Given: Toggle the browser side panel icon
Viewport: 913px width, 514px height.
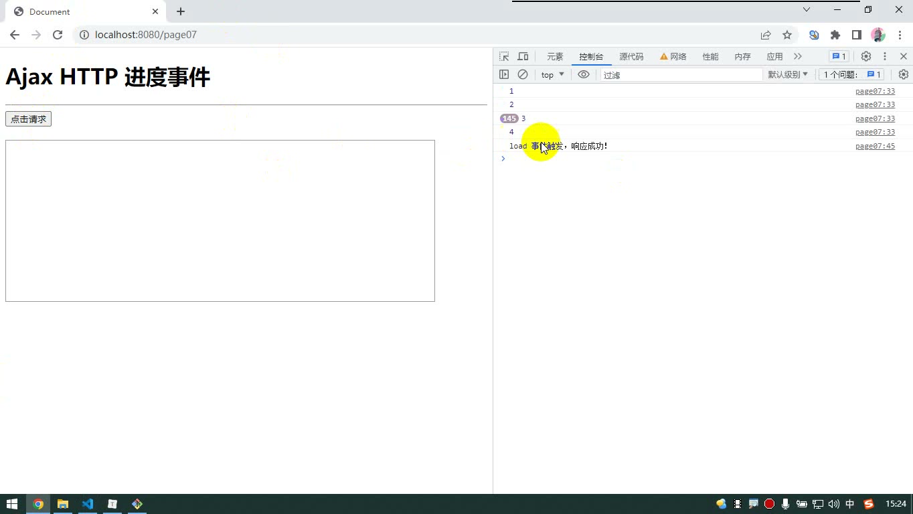Looking at the screenshot, I should point(857,35).
